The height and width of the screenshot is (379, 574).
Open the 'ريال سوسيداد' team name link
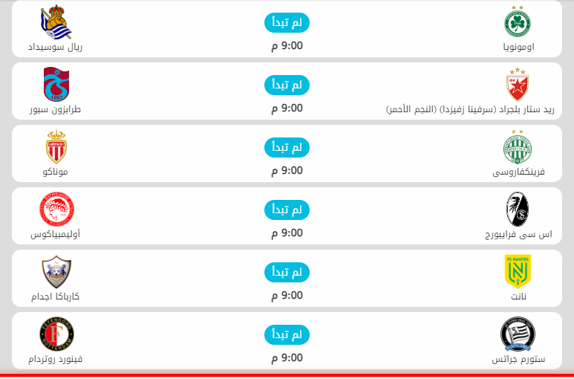tap(56, 47)
